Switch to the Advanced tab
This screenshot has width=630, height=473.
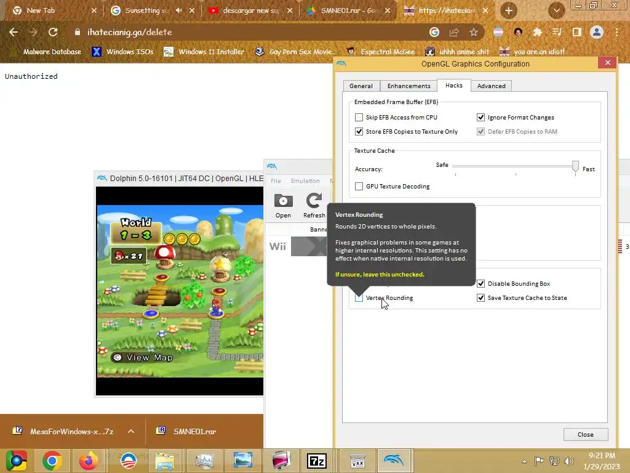491,86
